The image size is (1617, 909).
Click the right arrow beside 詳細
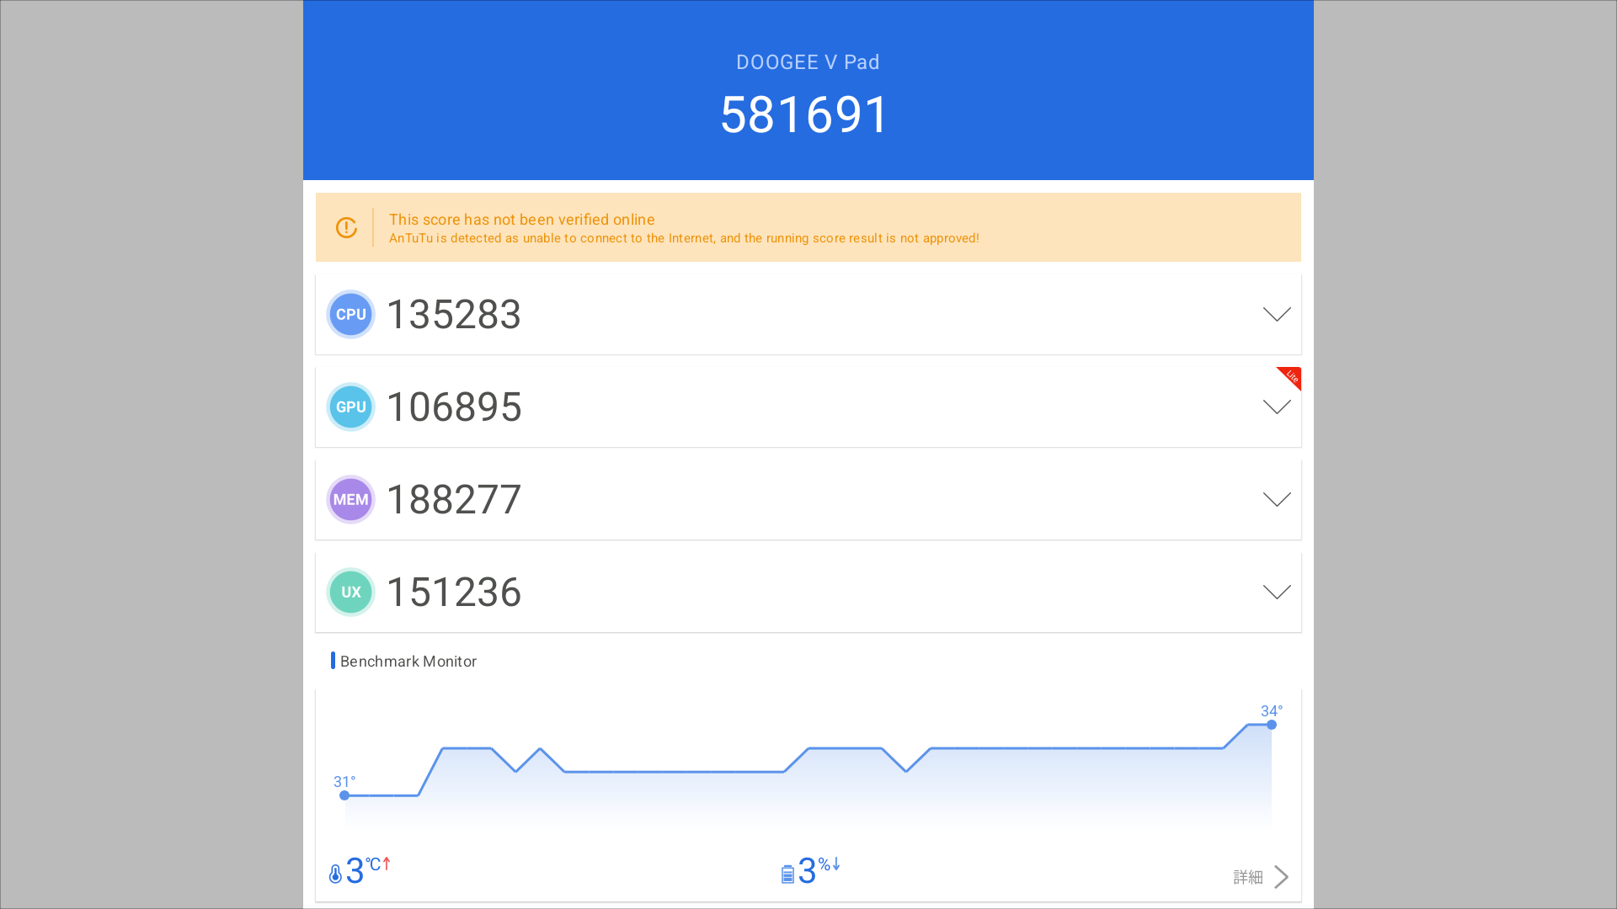click(1282, 877)
